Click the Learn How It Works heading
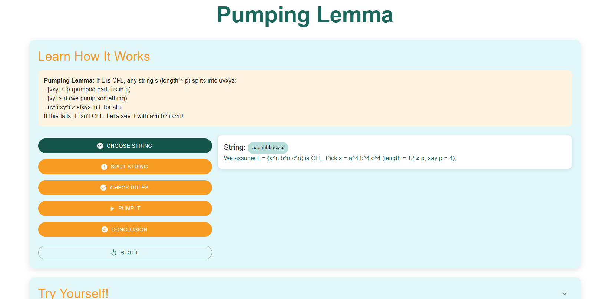 94,56
